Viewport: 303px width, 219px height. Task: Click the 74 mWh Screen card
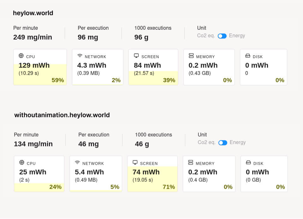coord(152,174)
